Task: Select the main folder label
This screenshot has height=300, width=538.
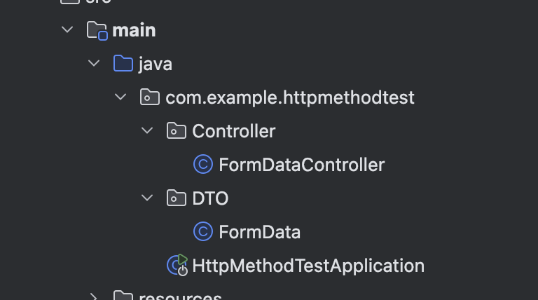Action: (134, 30)
